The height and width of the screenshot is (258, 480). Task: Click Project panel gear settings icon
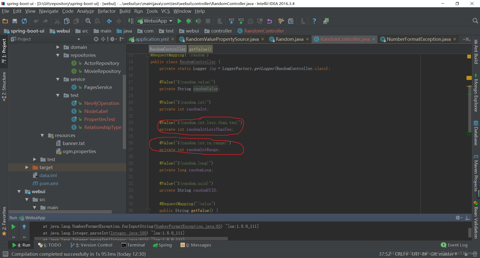[113, 39]
